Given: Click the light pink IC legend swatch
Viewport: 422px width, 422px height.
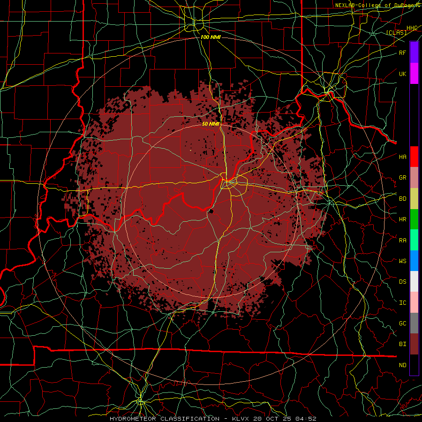Looking at the screenshot, I should (x=414, y=302).
